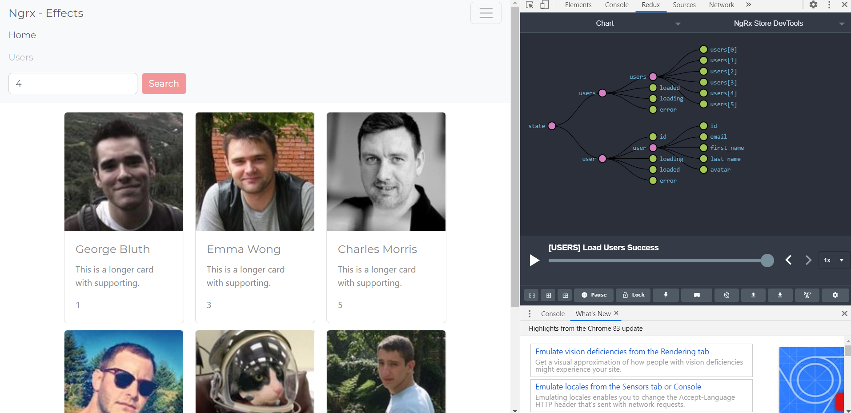
Task: Click the Search button
Action: [164, 84]
